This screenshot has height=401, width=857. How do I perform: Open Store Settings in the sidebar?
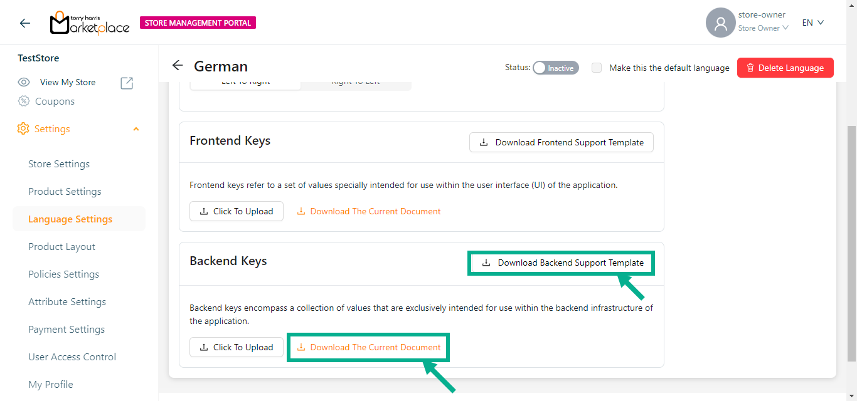59,164
